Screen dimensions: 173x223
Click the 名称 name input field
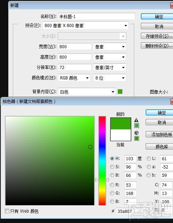[97, 17]
